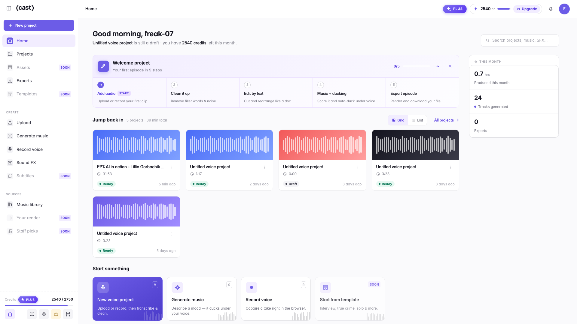
Task: Click the Templates sidebar item
Action: click(39, 94)
